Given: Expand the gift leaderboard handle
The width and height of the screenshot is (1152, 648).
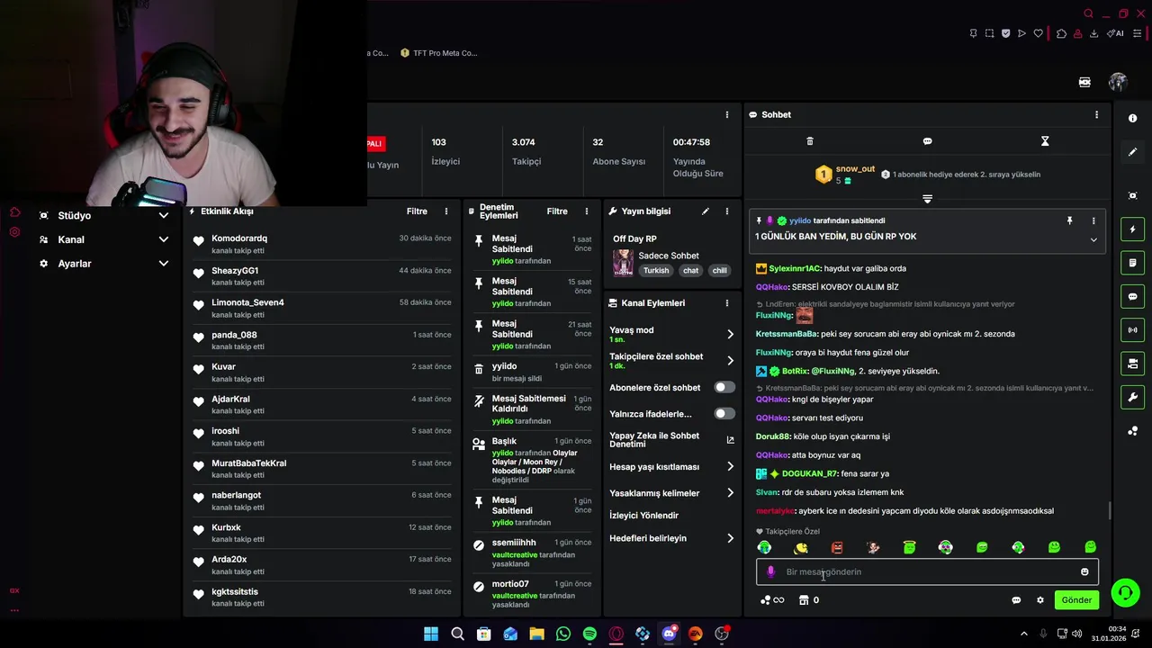Looking at the screenshot, I should (x=927, y=199).
